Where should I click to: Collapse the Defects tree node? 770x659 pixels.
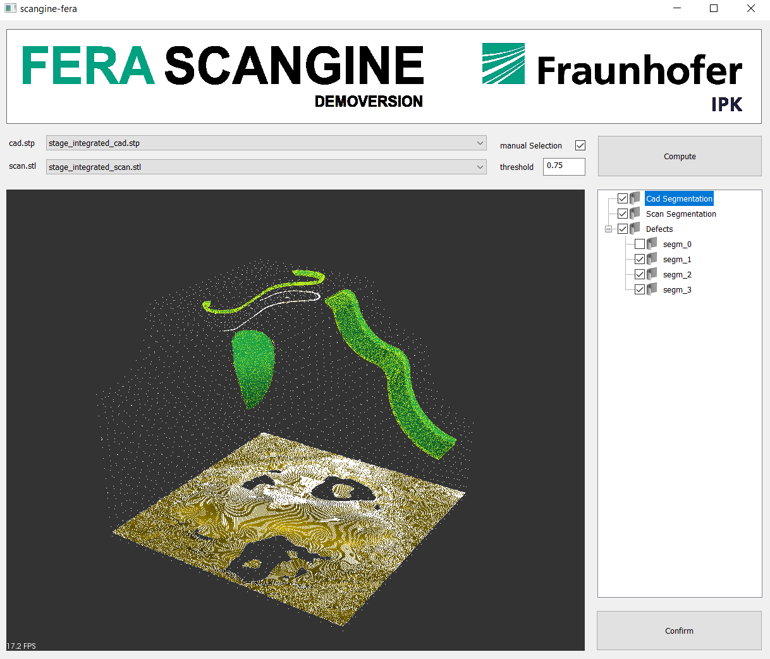coord(608,229)
